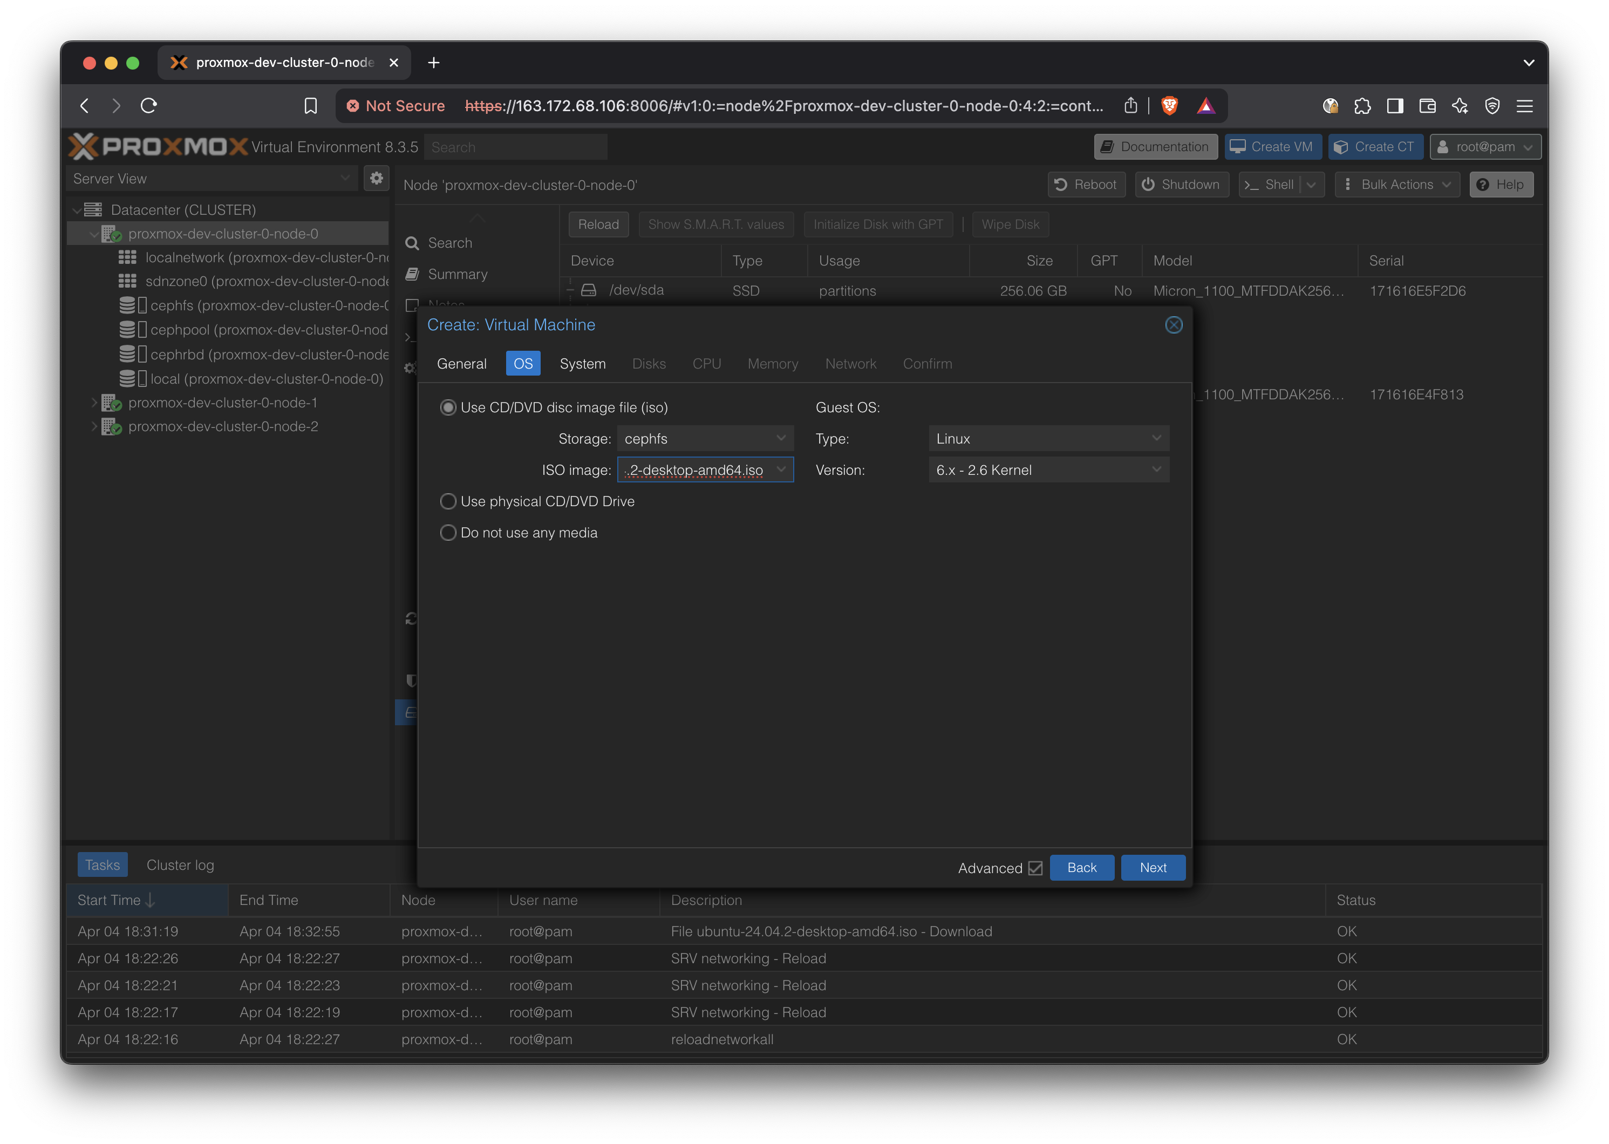
Task: Open the Brave wallet icon
Action: pos(1427,106)
